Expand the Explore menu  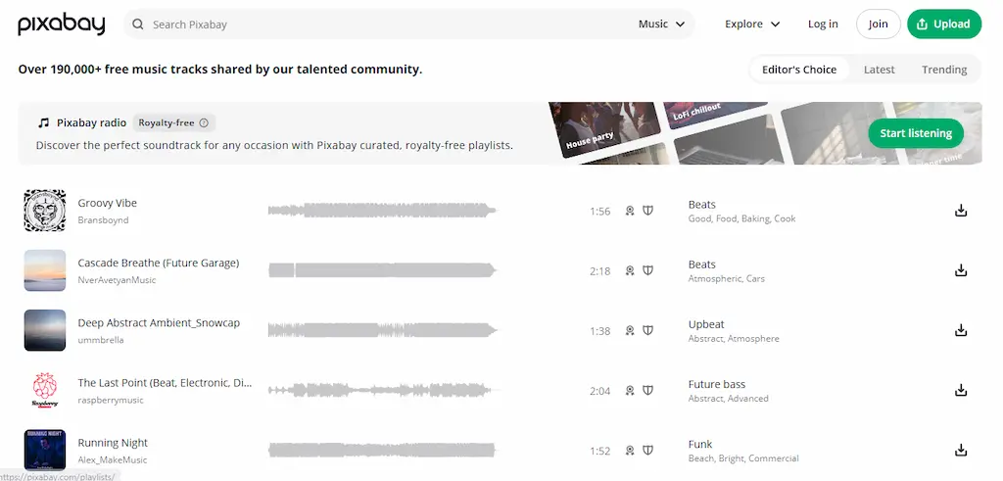(x=752, y=24)
